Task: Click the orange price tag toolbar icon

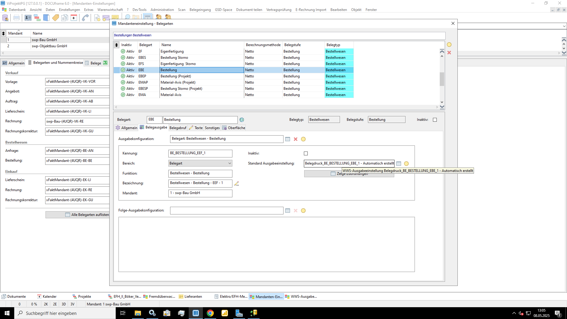Action: coord(56,18)
